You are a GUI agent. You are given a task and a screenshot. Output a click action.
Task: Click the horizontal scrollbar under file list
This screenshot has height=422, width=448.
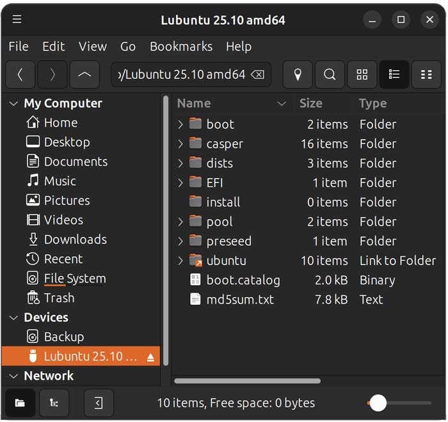[247, 381]
